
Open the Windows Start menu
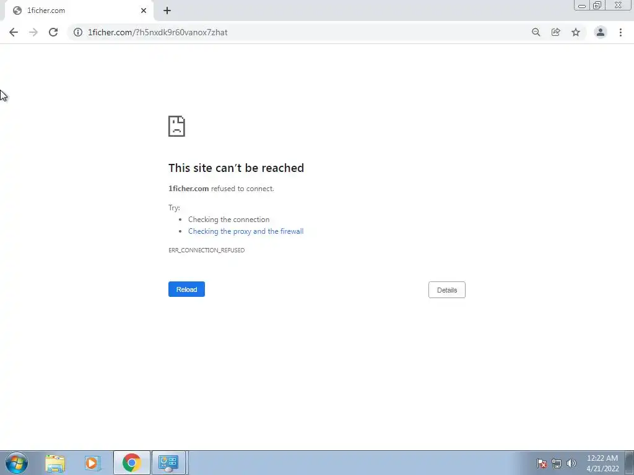pyautogui.click(x=17, y=463)
